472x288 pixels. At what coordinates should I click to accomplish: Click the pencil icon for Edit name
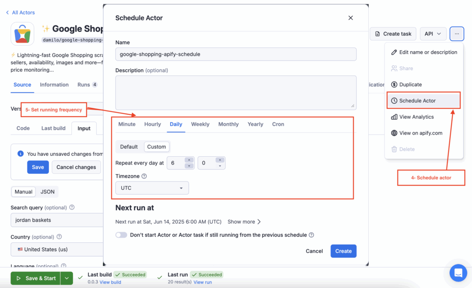click(x=394, y=52)
